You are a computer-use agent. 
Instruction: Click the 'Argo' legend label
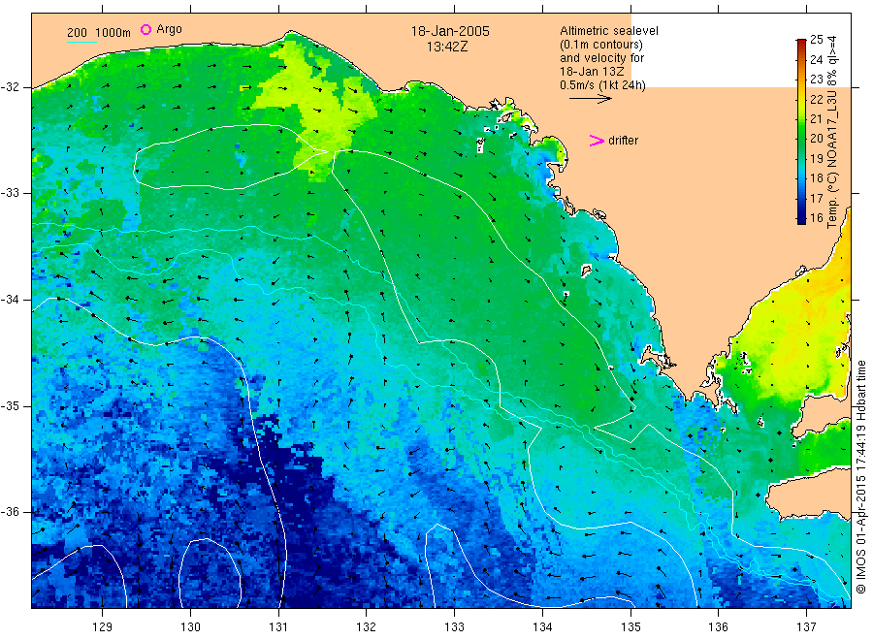[169, 29]
